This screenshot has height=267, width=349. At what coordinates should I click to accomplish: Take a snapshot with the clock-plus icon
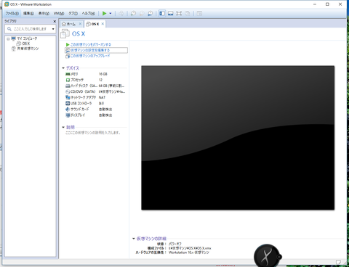[133, 13]
